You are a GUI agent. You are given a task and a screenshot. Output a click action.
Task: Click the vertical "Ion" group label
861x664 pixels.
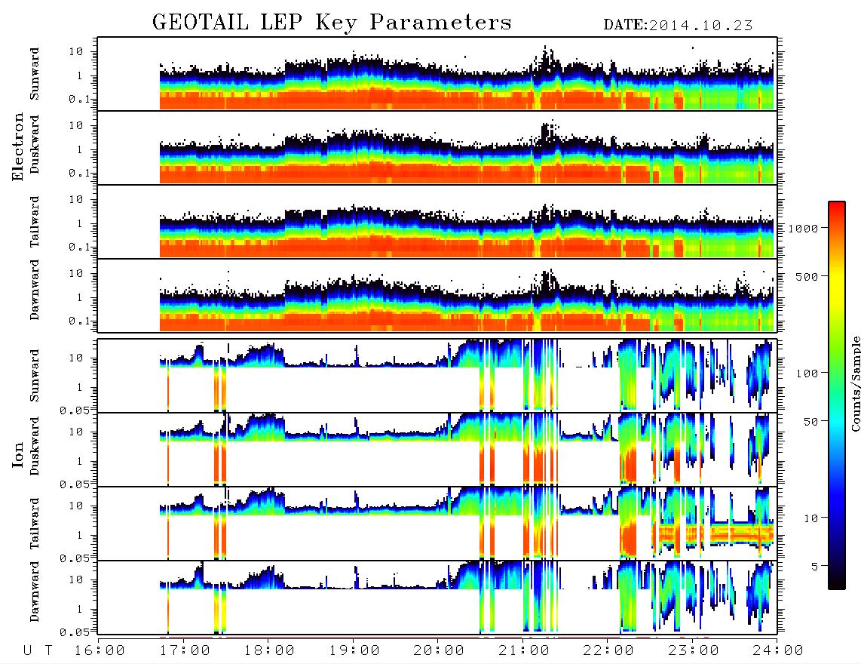pos(17,456)
